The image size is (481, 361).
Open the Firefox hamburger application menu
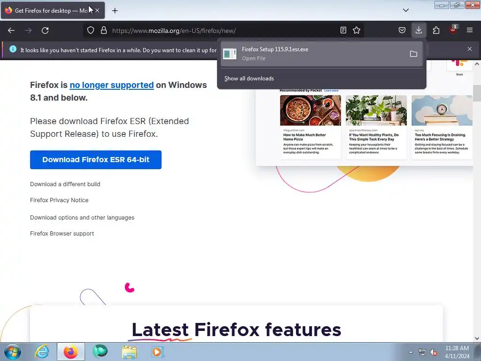pos(470,30)
